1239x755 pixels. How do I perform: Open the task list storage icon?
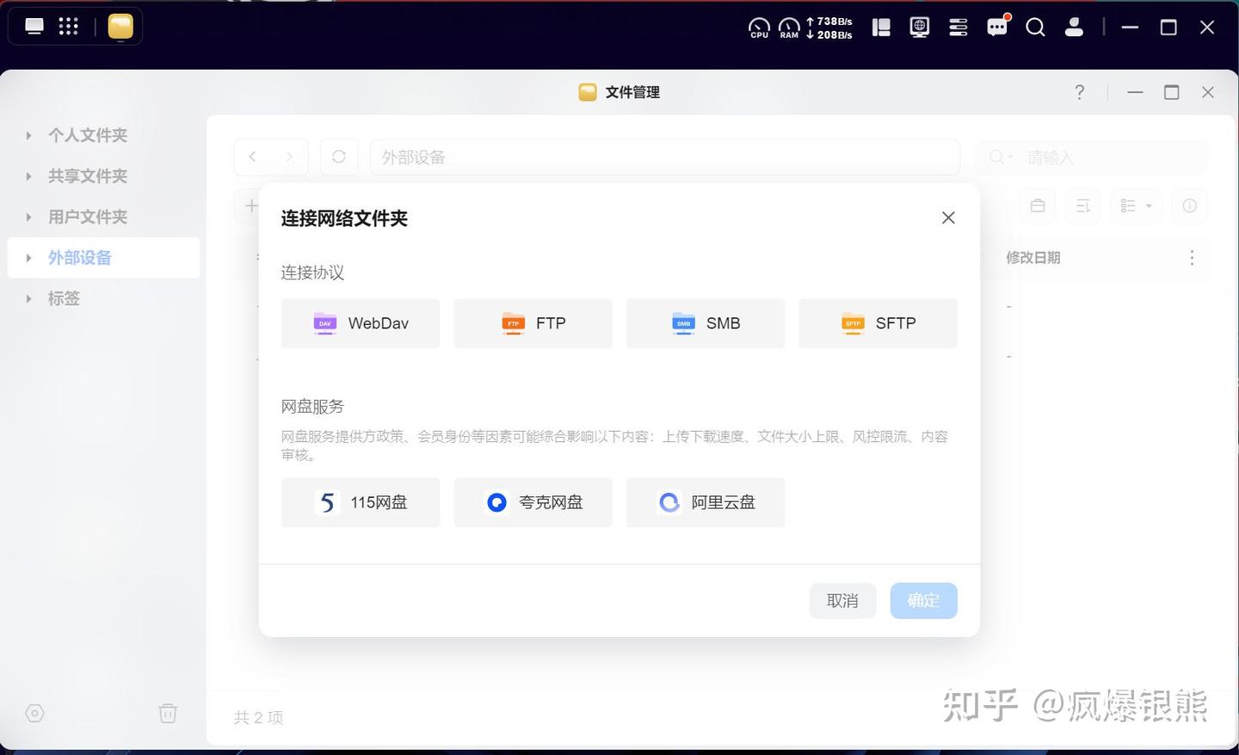point(959,28)
